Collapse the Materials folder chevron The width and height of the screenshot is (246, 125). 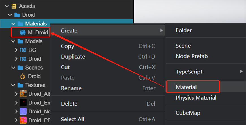point(13,24)
